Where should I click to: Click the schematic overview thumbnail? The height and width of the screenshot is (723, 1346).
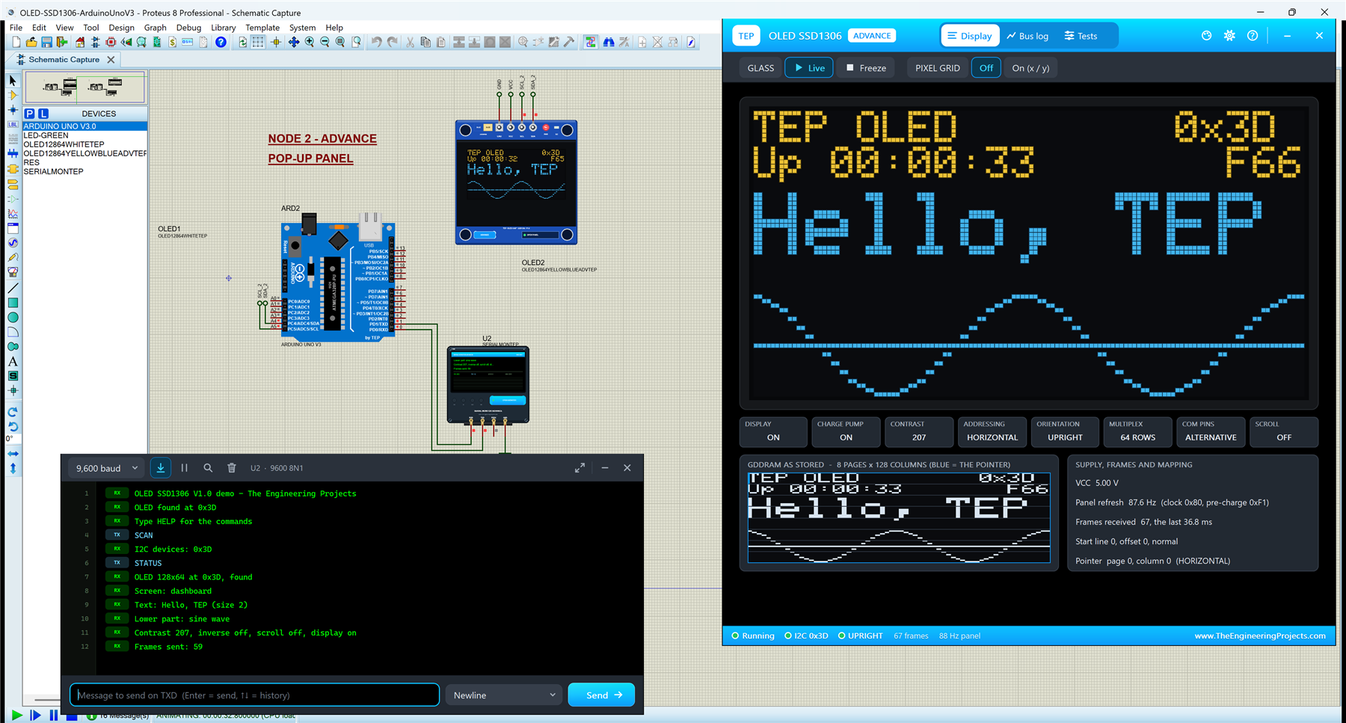click(84, 87)
